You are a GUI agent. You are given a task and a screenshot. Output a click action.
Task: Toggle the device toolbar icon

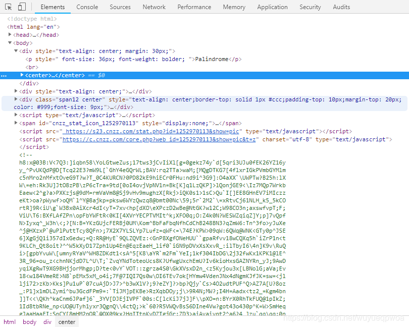[22, 7]
